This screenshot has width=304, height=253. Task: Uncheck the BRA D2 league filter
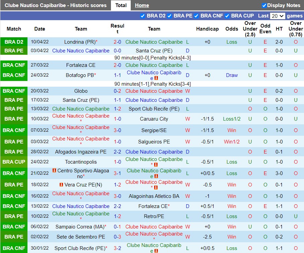(143, 16)
